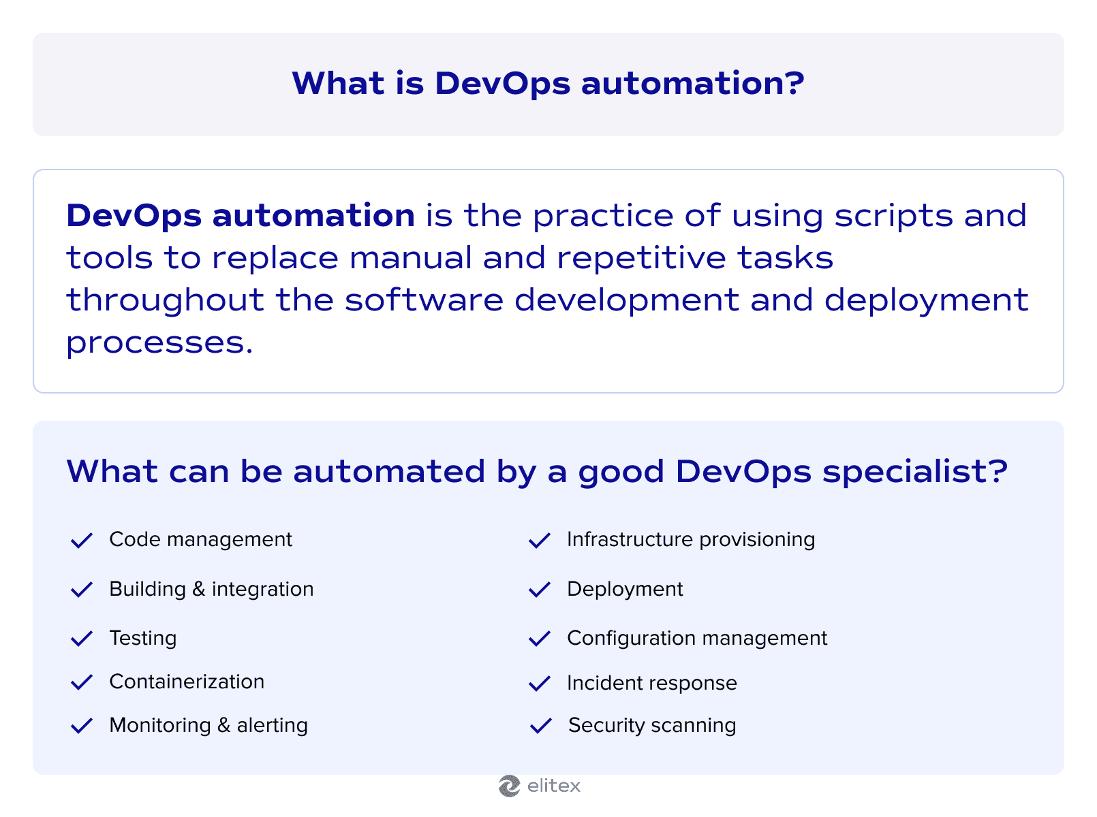Click the checkmark beside Infrastructure provisioning
Viewport: 1097px width, 817px height.
point(540,541)
